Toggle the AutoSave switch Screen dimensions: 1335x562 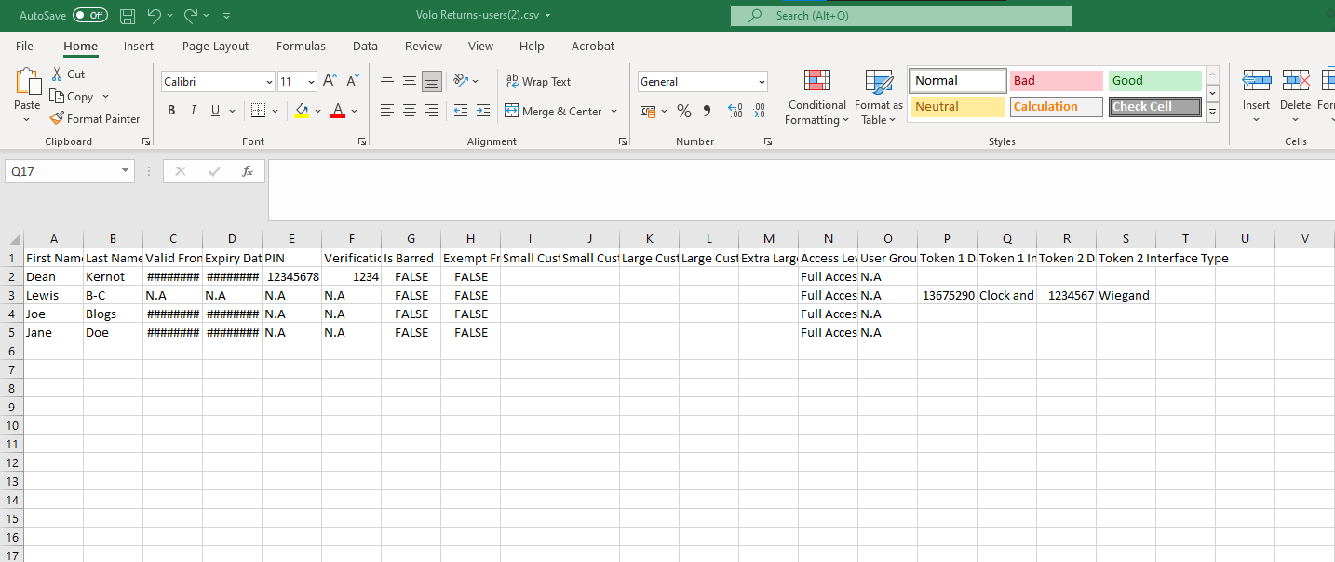coord(89,16)
